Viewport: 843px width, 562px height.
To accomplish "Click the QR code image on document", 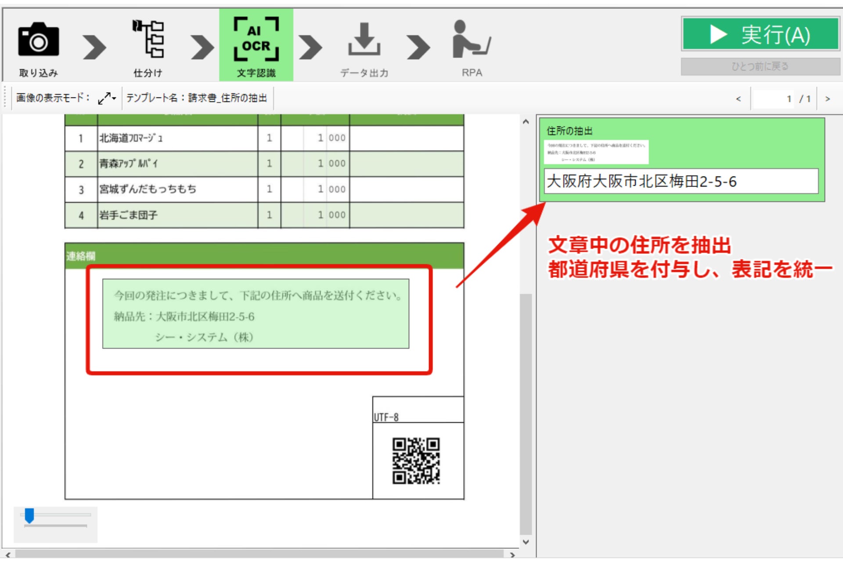I will point(416,461).
